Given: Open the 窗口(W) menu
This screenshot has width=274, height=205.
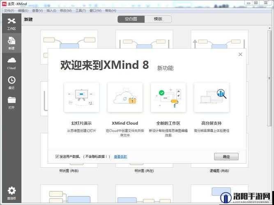Looking at the screenshot, I should click(x=95, y=11).
